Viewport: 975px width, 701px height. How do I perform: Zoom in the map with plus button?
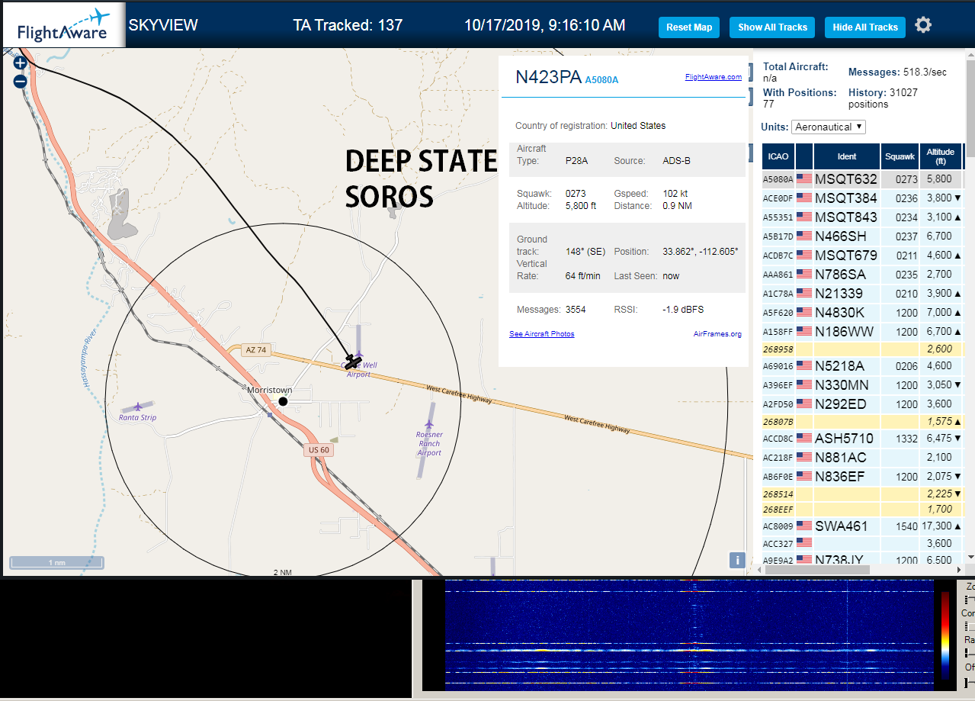tap(21, 63)
